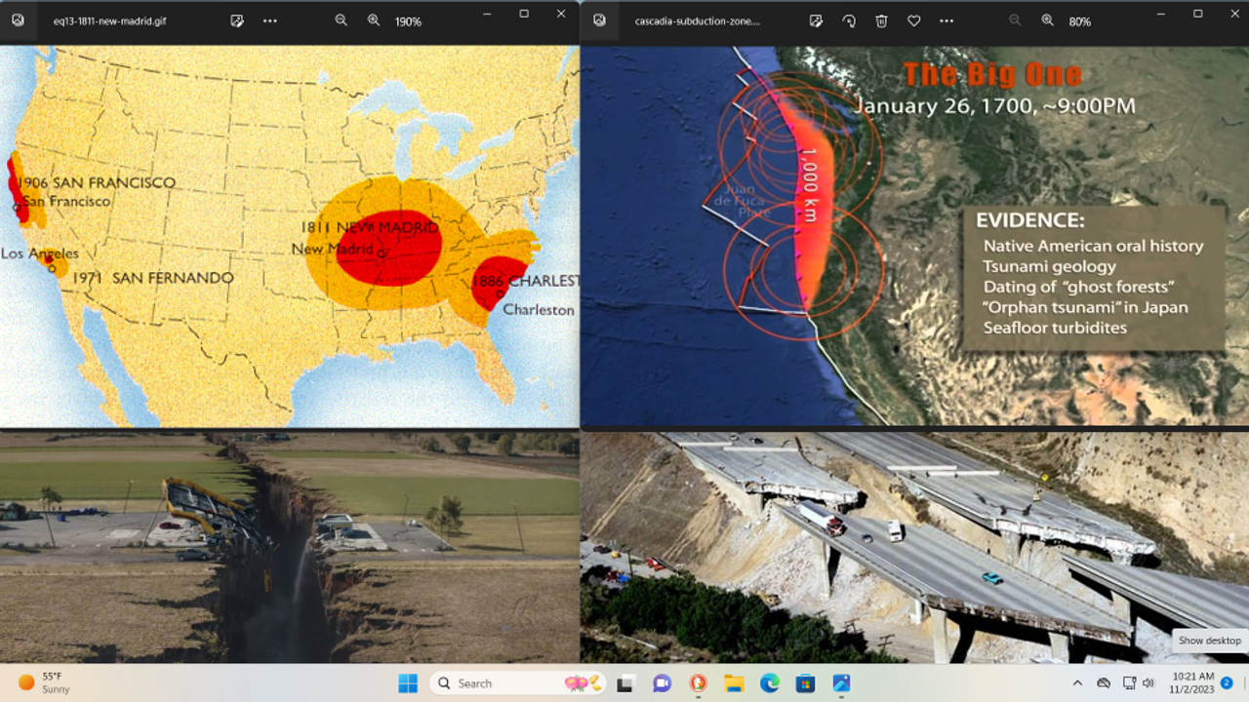The width and height of the screenshot is (1249, 702).
Task: Click Edit image icon in eq13-1811-new-madrid.gif window
Action: (237, 20)
